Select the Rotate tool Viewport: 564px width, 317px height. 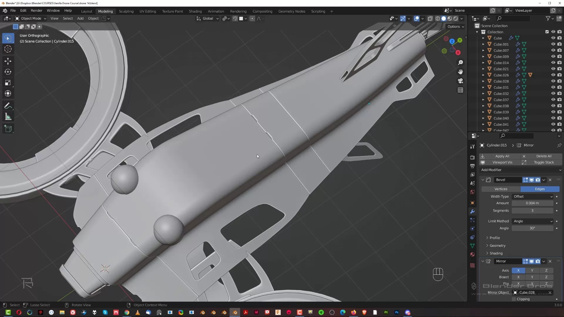8,72
